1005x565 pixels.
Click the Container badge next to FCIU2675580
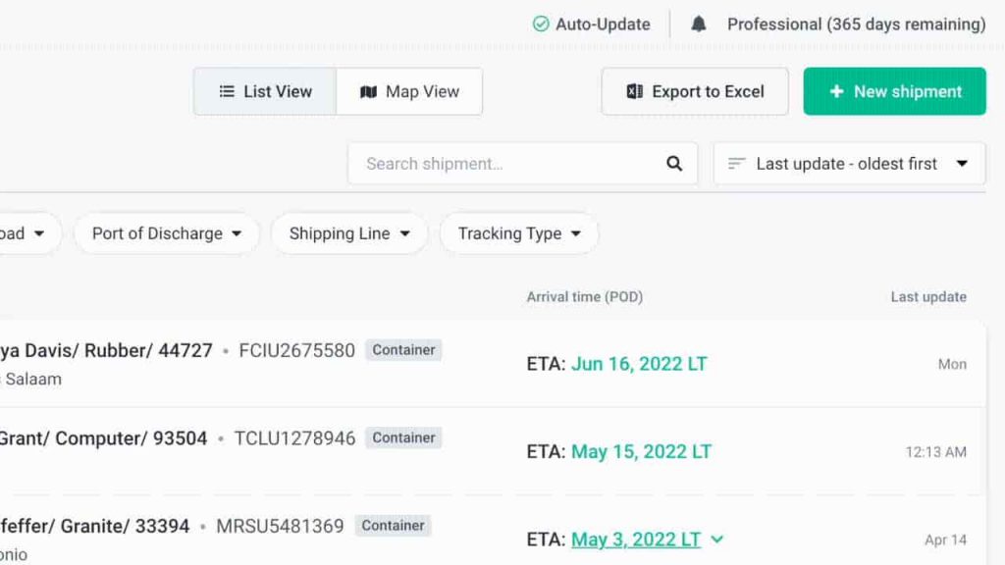pyautogui.click(x=402, y=349)
